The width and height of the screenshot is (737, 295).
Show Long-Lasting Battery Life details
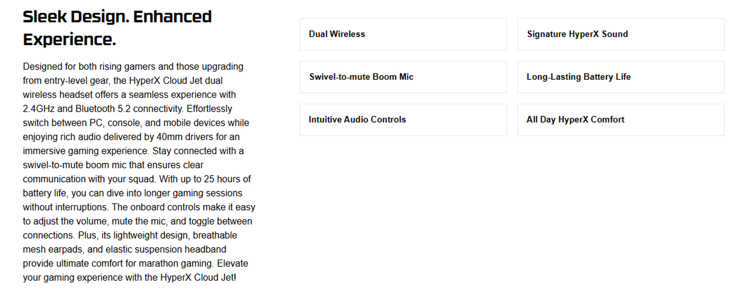point(621,77)
